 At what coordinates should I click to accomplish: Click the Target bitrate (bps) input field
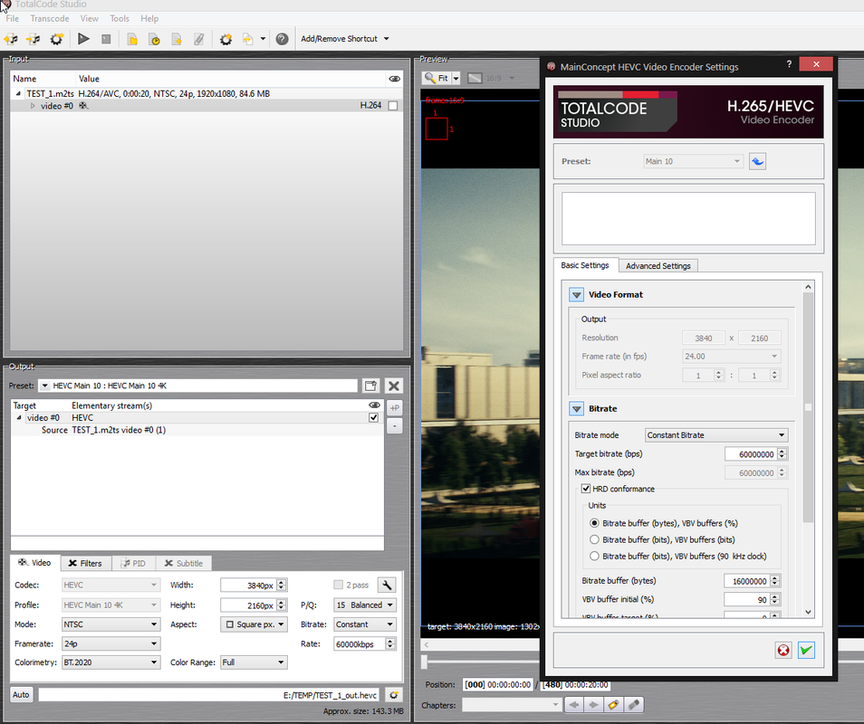751,454
